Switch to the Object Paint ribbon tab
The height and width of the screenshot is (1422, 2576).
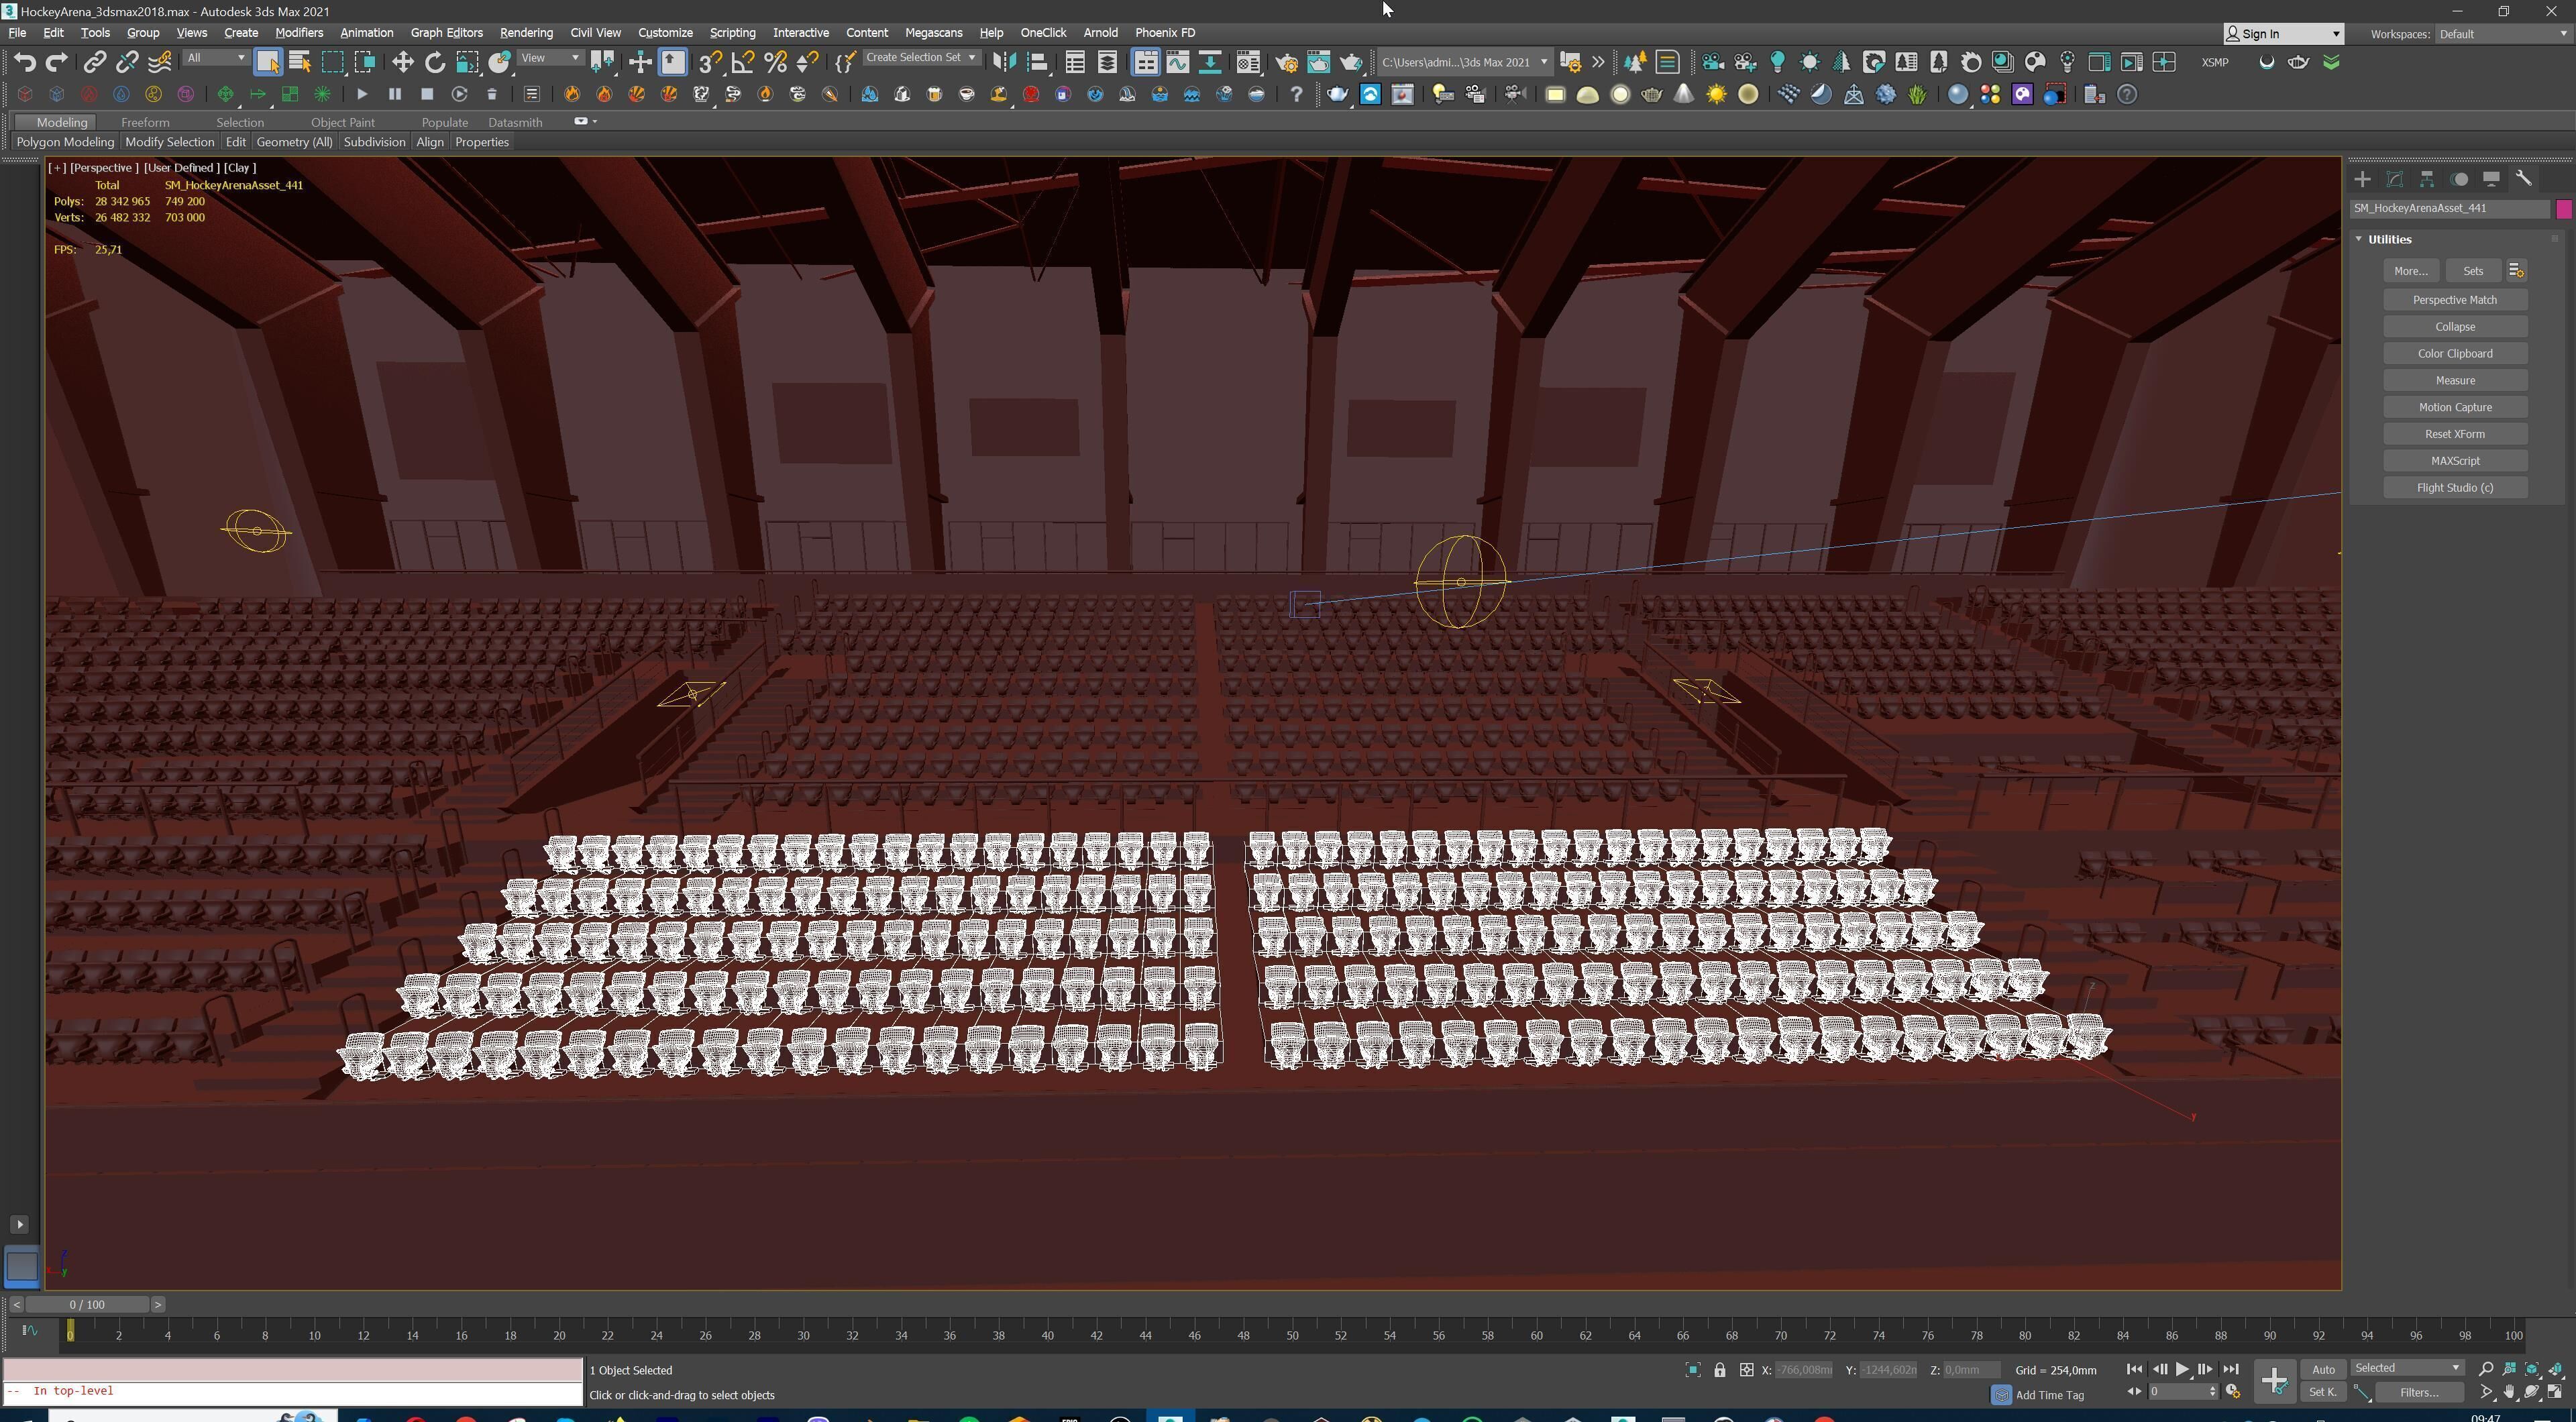point(343,122)
